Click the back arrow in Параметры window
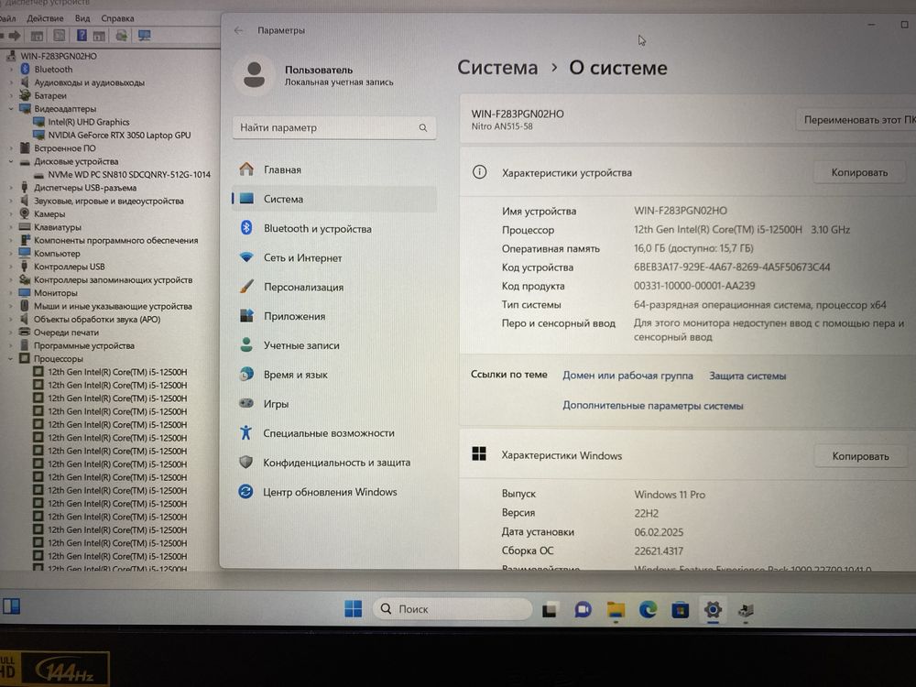Screen dimensions: 916x687 coord(239,30)
